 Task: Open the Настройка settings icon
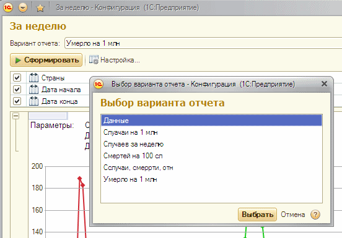point(94,60)
